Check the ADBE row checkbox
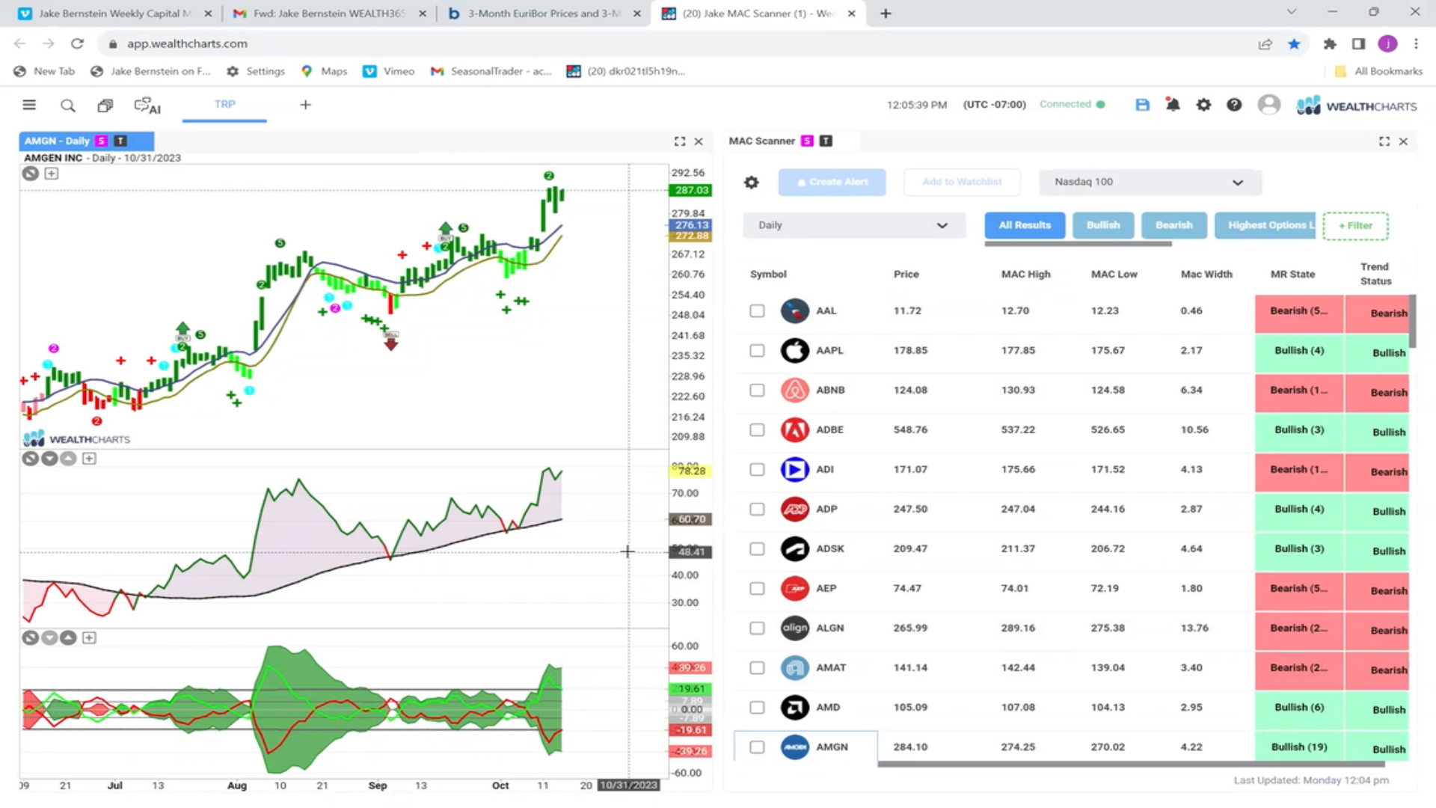This screenshot has width=1436, height=808. coord(757,429)
